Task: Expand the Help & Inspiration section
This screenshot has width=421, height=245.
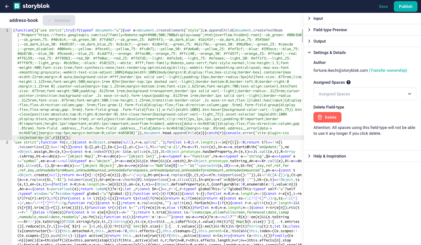Action: pos(363,156)
